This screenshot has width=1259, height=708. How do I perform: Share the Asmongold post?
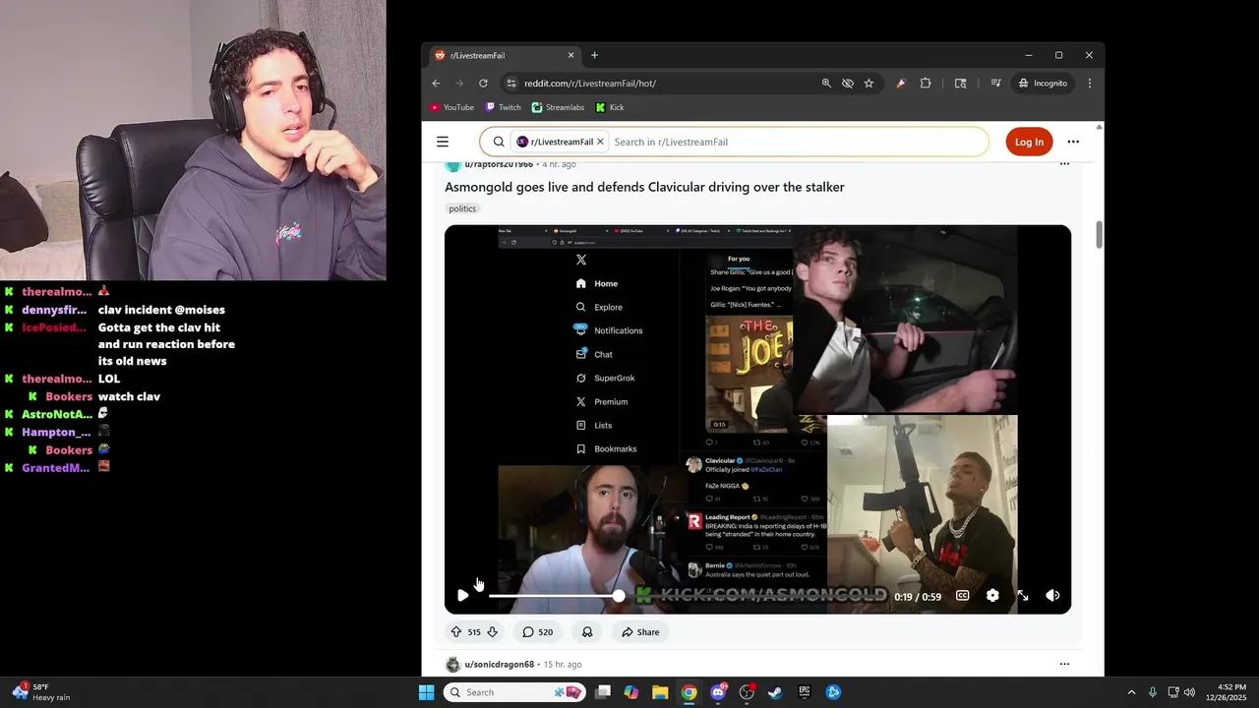640,632
